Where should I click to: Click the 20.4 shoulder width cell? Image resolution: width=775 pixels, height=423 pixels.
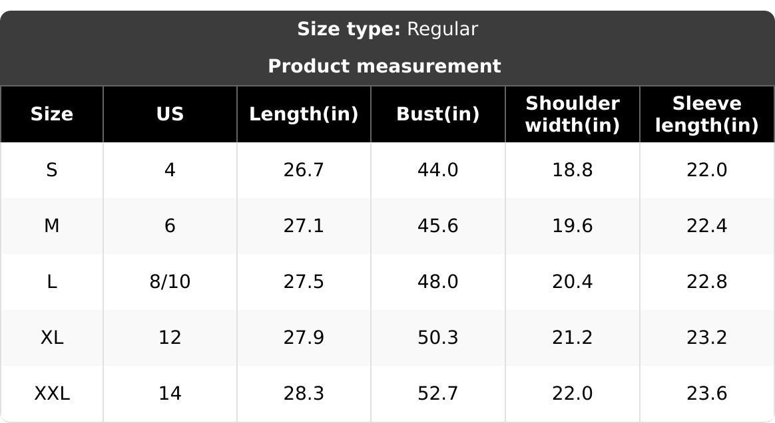(573, 282)
